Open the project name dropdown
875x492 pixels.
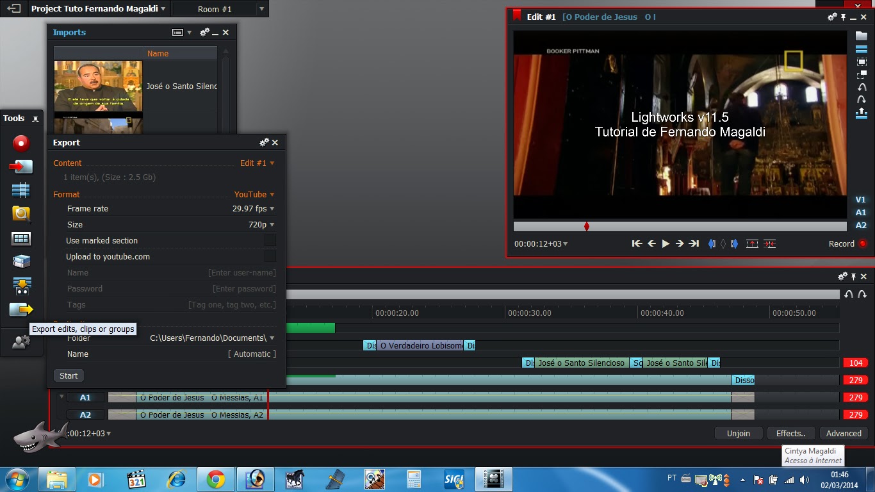pos(98,9)
